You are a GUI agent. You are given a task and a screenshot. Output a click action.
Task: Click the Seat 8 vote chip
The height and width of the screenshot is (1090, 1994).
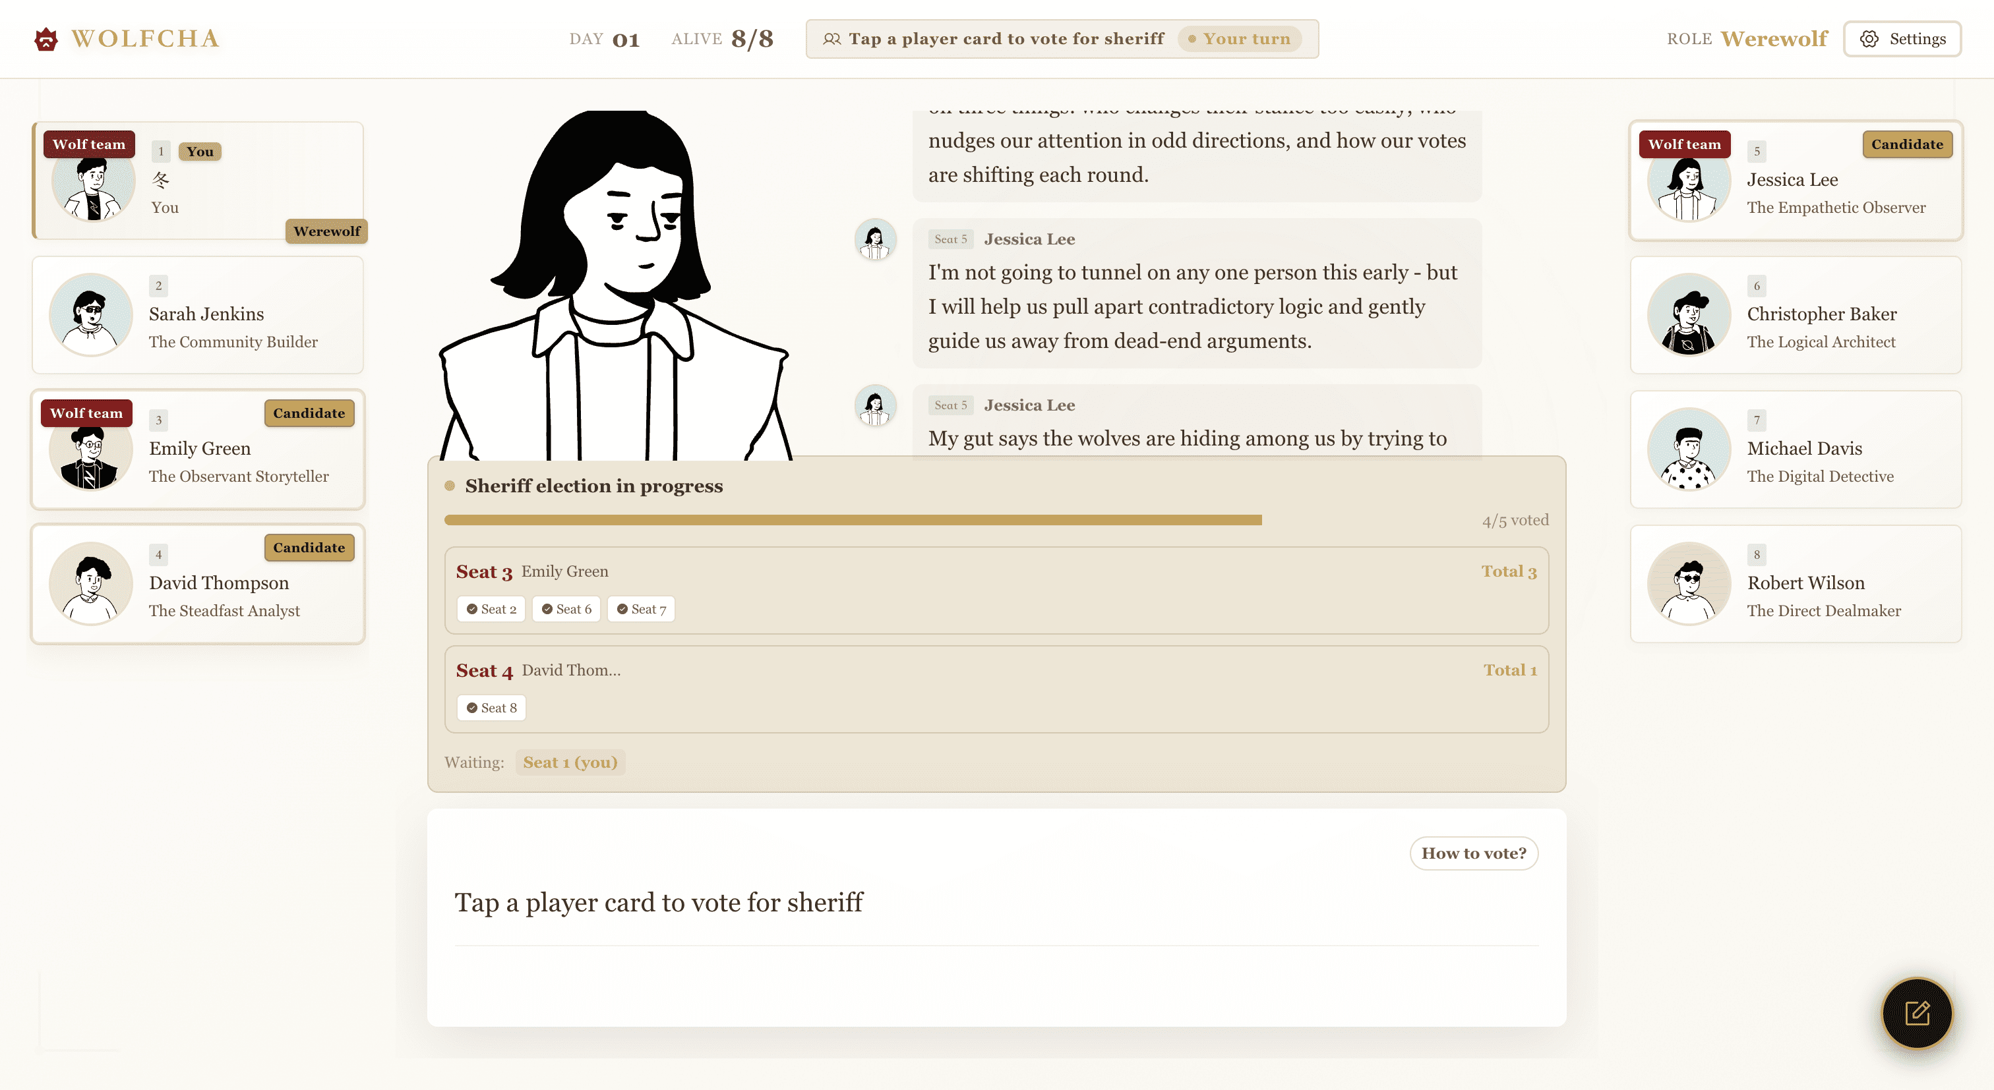pos(491,708)
